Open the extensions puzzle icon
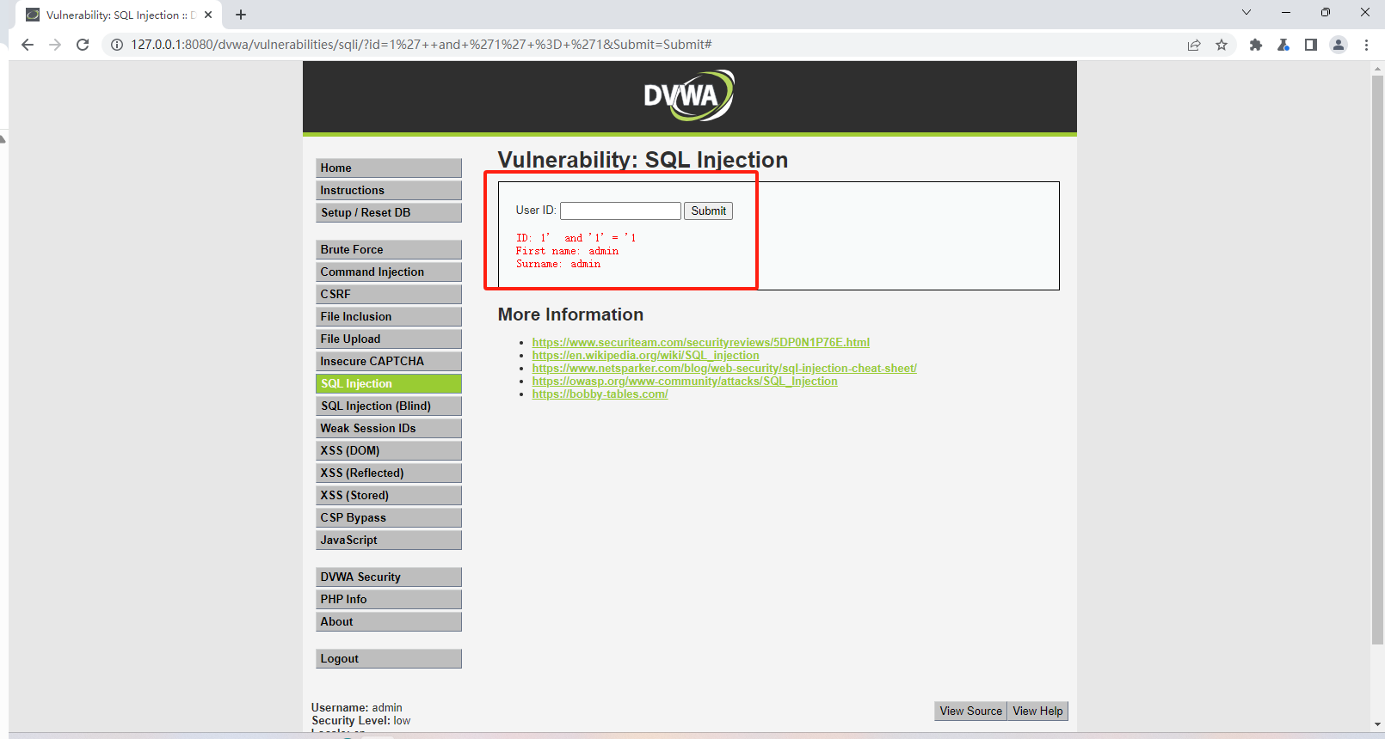1385x739 pixels. coord(1256,45)
